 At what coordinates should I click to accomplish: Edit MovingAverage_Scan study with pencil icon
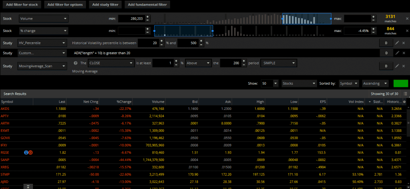397,66
